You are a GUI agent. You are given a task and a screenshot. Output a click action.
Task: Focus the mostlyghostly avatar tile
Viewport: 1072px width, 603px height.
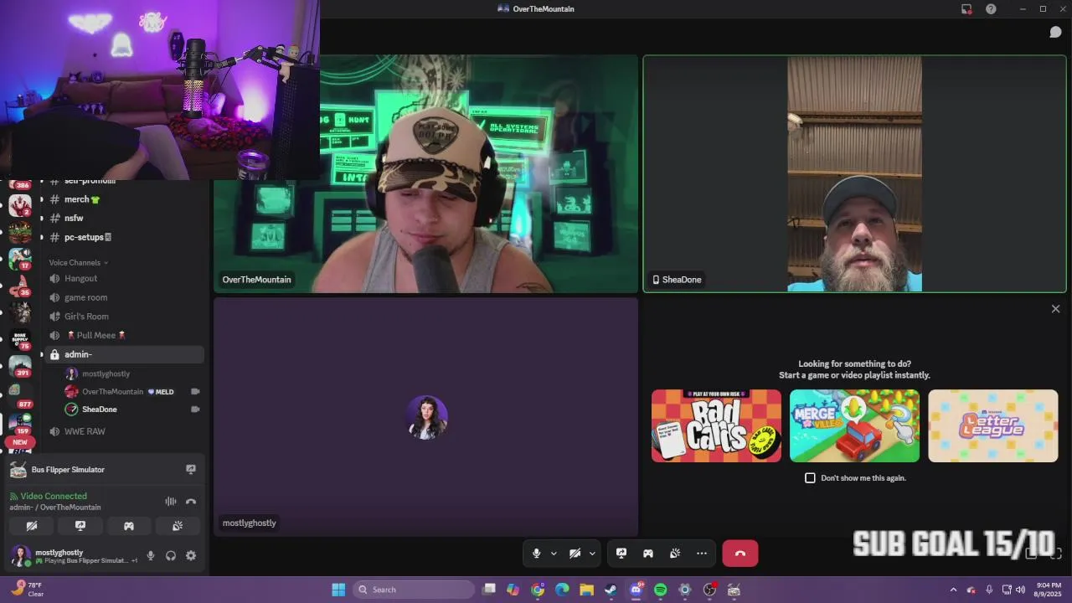[426, 417]
